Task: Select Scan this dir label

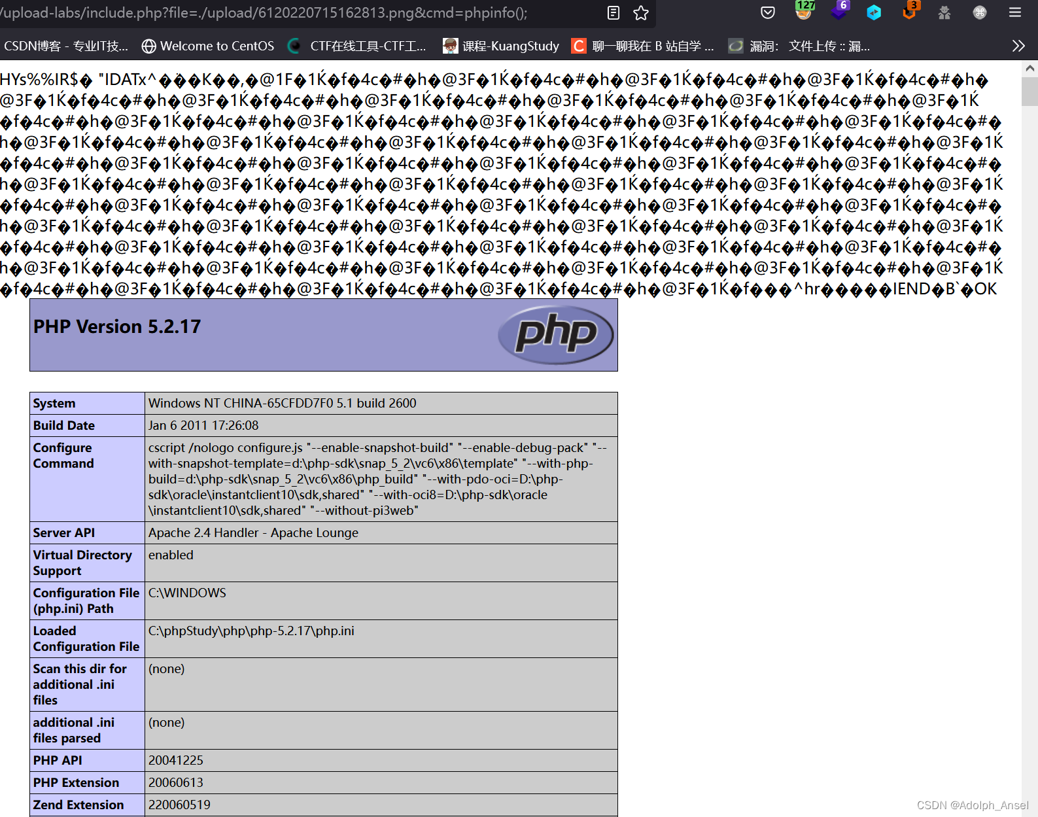Action: click(x=80, y=685)
